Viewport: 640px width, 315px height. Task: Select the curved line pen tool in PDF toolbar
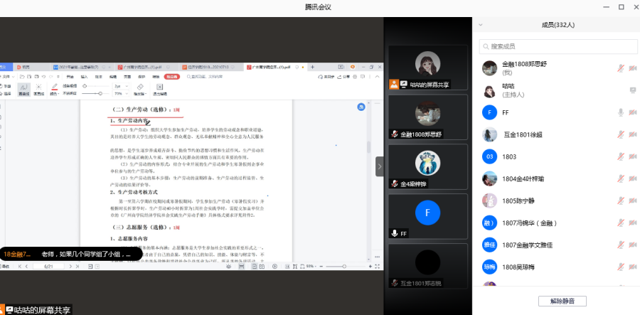[23, 87]
